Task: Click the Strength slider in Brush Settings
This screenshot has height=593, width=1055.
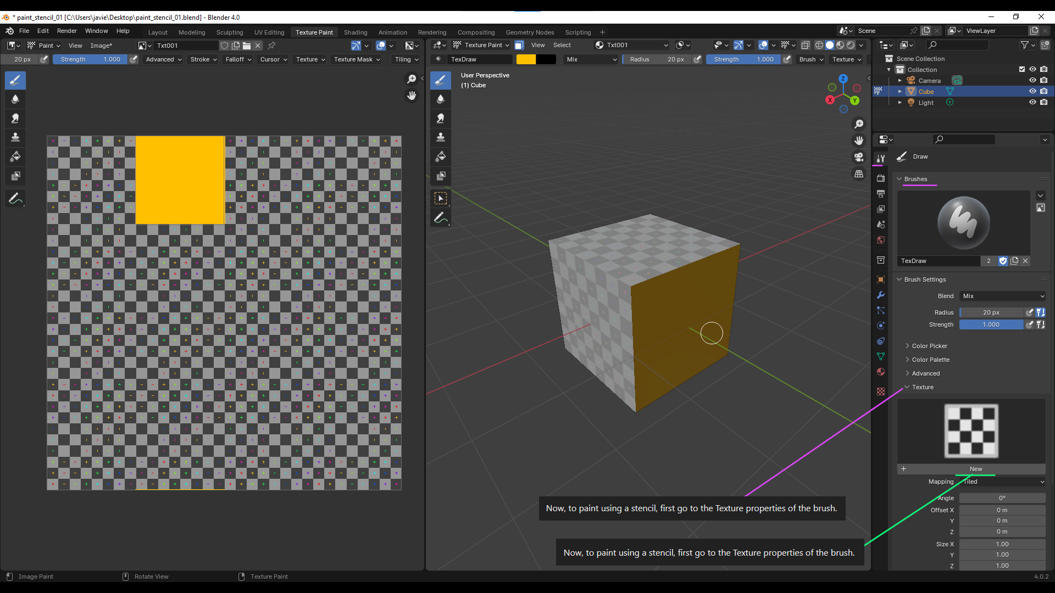Action: pyautogui.click(x=991, y=325)
